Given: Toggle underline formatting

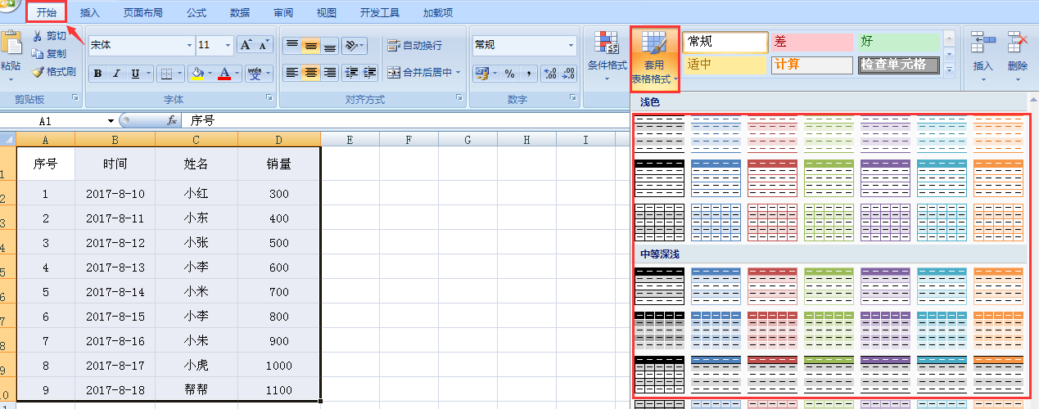Looking at the screenshot, I should [x=135, y=74].
